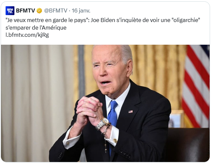This screenshot has width=211, height=163.
Task: Click the gold cufflink on sleeve
Action: coord(115,141)
